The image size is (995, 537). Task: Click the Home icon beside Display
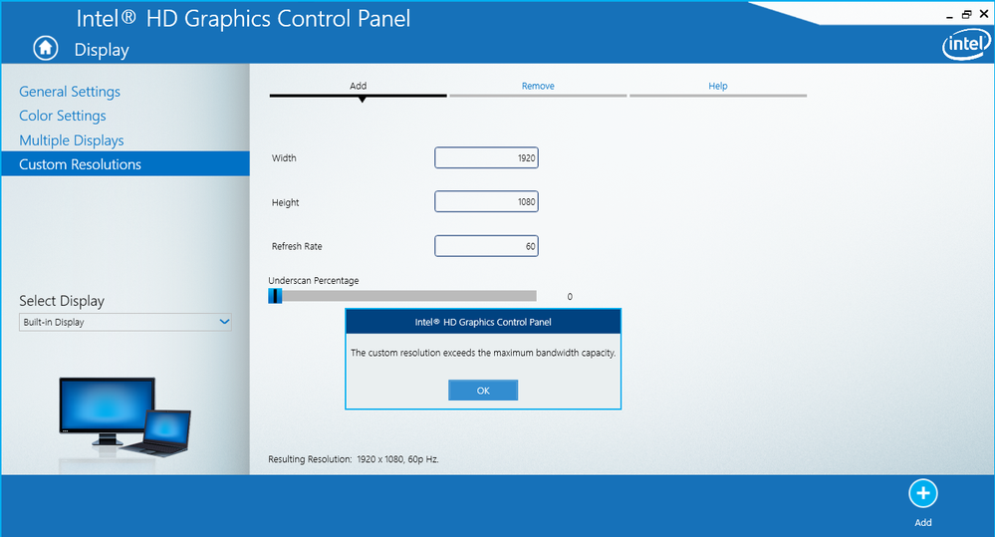tap(45, 48)
